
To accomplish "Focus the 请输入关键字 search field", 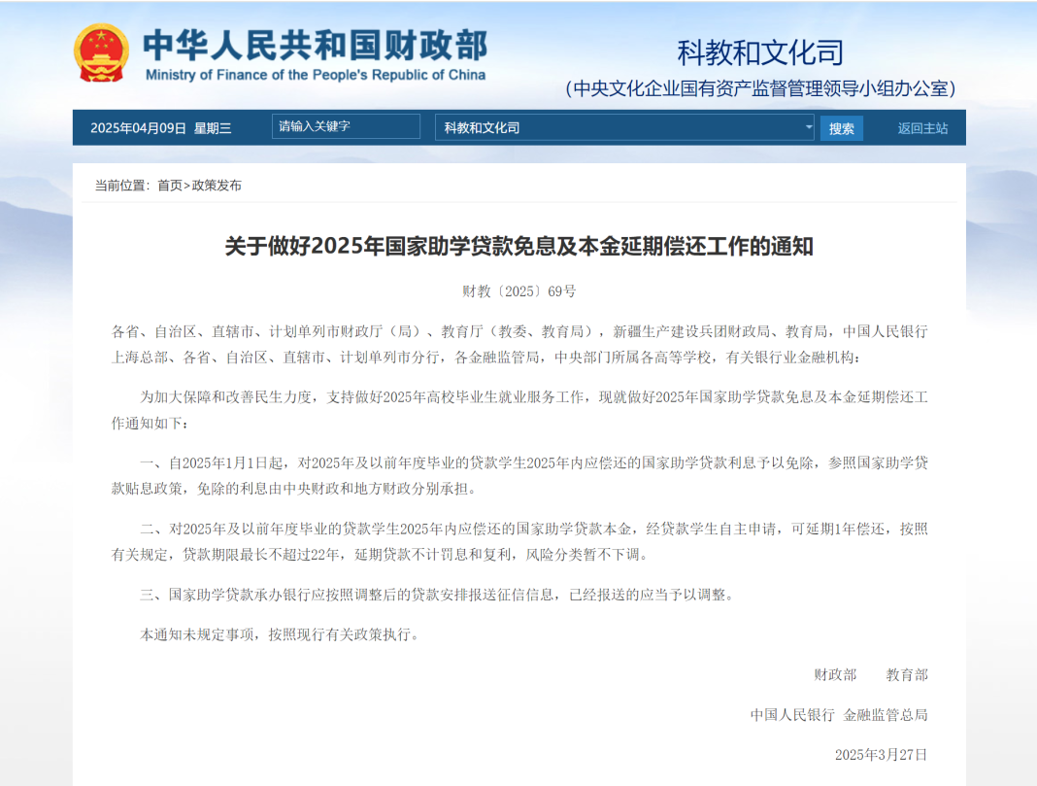I will pyautogui.click(x=346, y=127).
